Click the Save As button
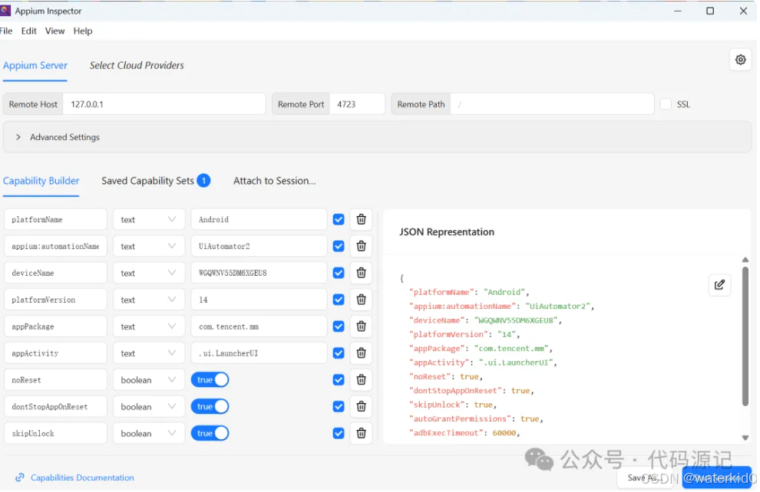The image size is (760, 492). coord(646,479)
